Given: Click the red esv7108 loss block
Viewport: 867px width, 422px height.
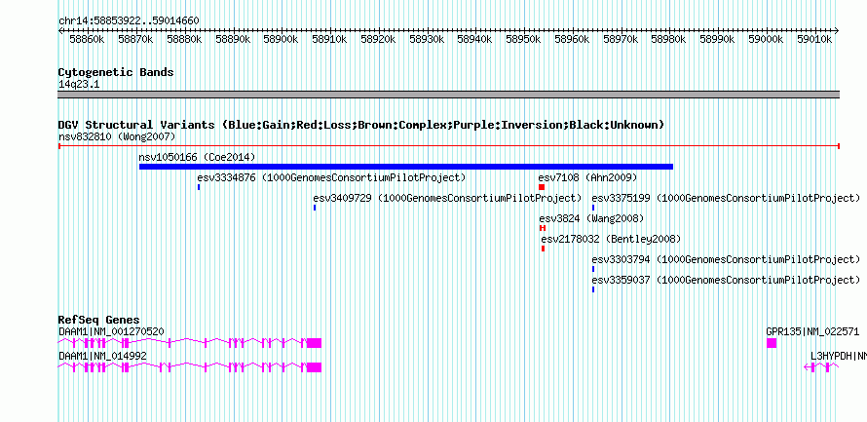Looking at the screenshot, I should [x=542, y=187].
